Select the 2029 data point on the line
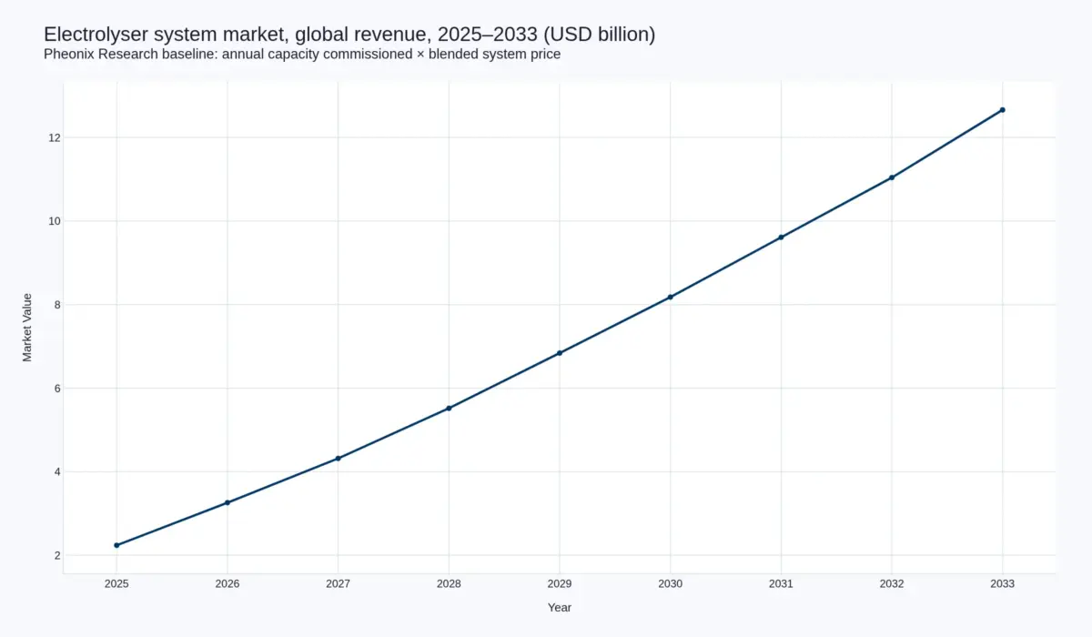This screenshot has height=637, width=1092. pyautogui.click(x=560, y=353)
